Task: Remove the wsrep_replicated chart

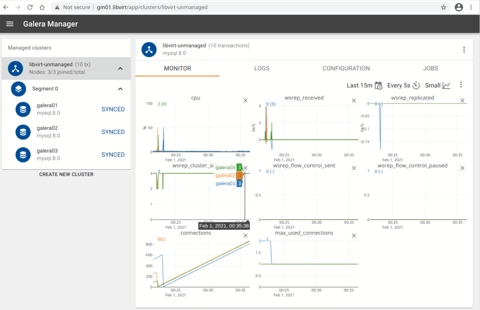Action: [462, 100]
